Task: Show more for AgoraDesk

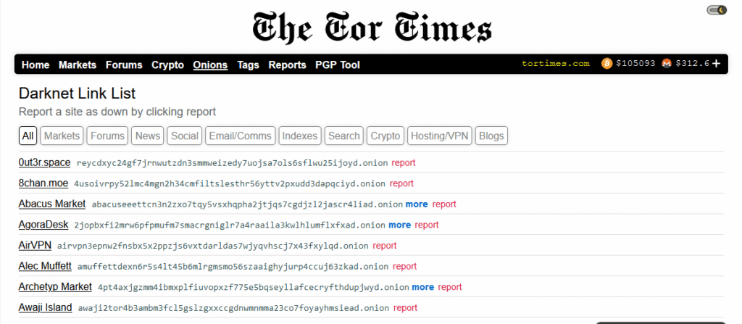Action: tap(399, 225)
